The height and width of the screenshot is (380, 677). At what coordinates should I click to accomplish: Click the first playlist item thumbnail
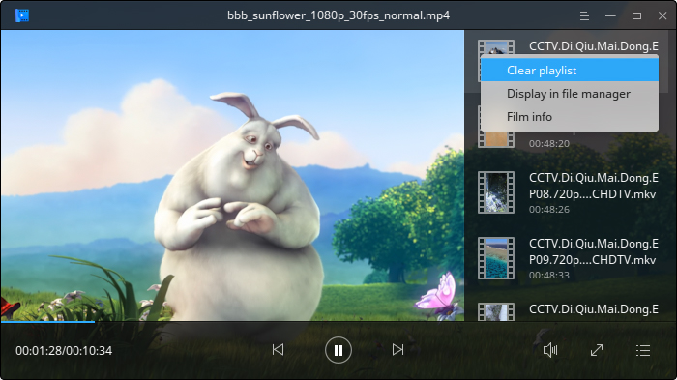pos(495,46)
